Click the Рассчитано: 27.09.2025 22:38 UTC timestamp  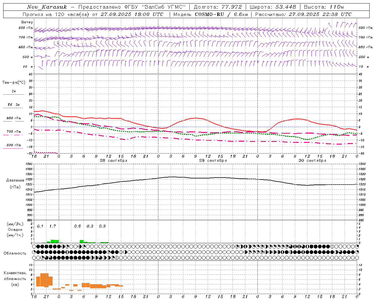pyautogui.click(x=303, y=14)
